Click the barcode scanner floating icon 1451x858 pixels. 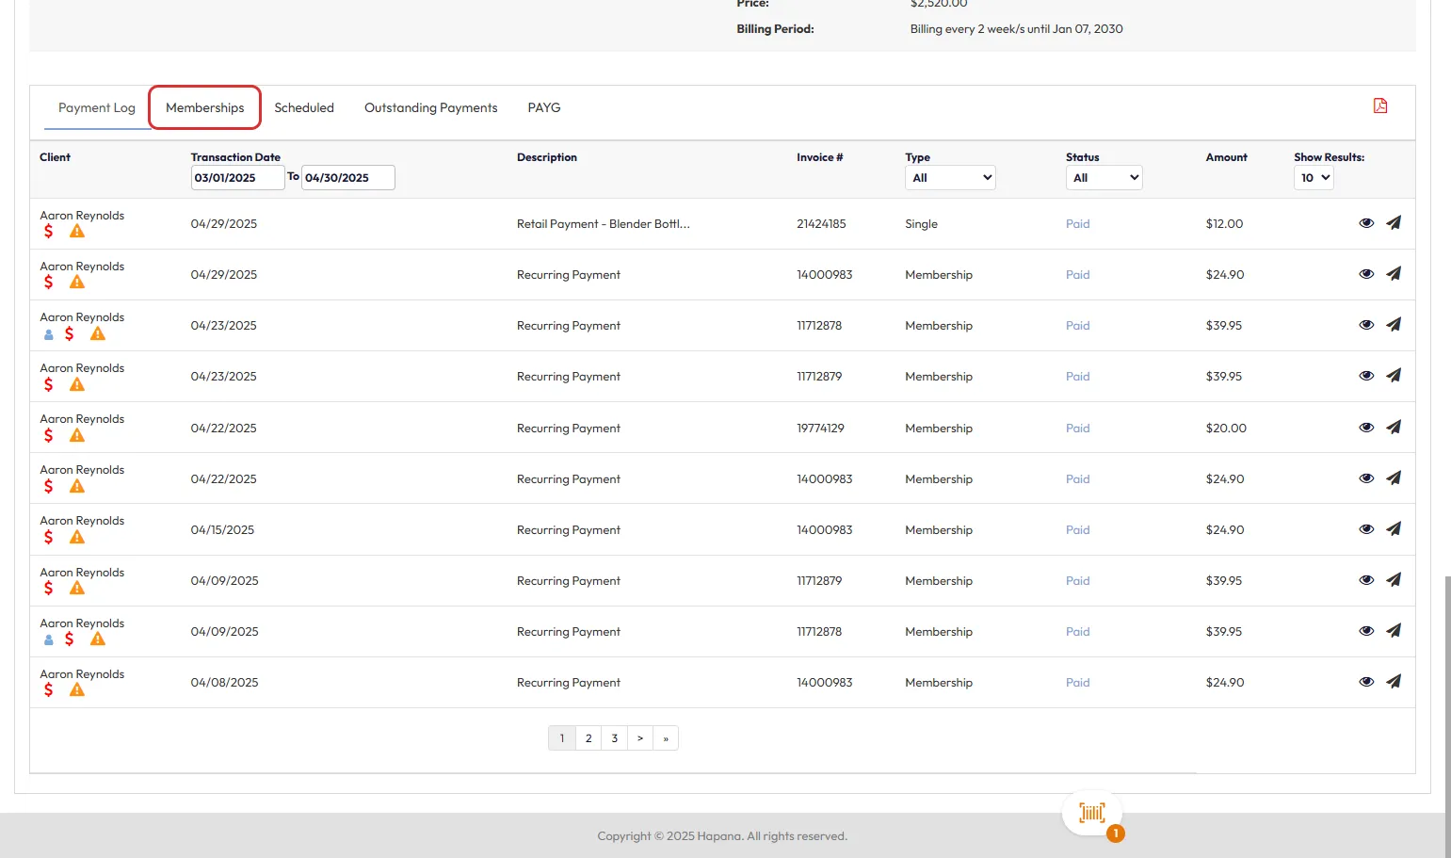pos(1091,813)
